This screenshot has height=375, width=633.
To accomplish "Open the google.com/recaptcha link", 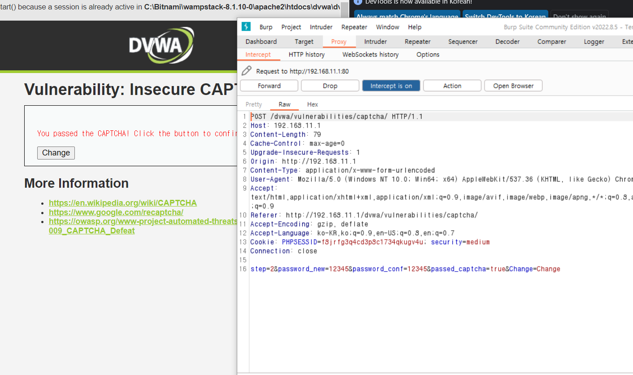I will (116, 212).
